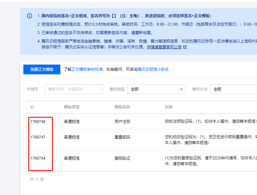Click the 您的注册验证码 content text
Screen dimensions: 257x195
point(211,121)
